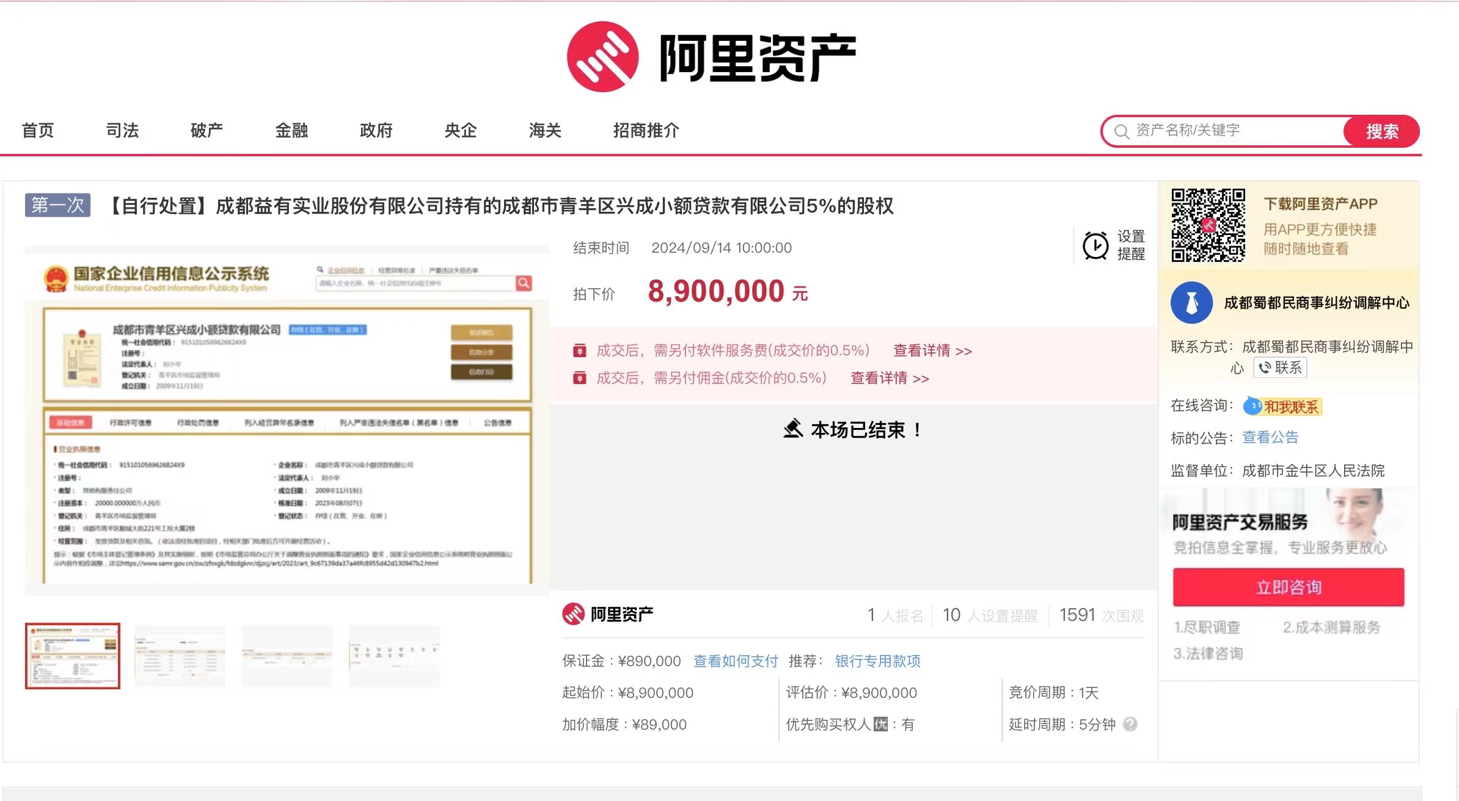Click the 3.法律咨询 service item

pos(1208,653)
